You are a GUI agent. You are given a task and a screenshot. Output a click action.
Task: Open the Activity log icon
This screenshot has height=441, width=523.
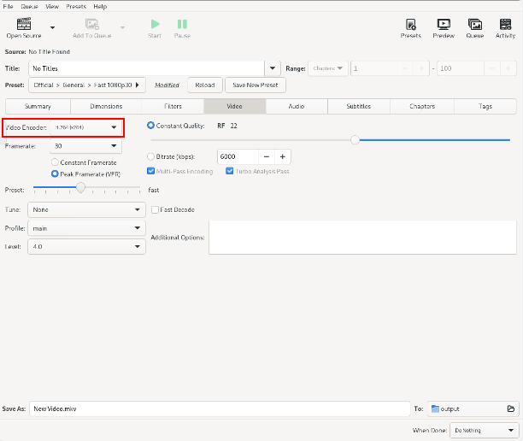click(x=505, y=24)
